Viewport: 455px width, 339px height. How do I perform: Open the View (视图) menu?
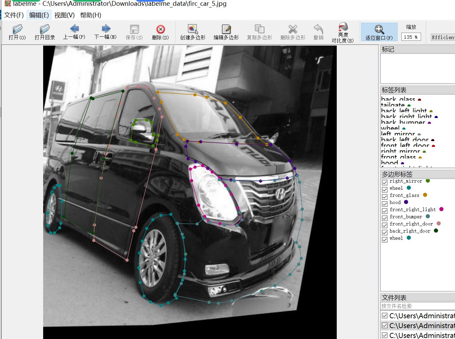[x=64, y=15]
